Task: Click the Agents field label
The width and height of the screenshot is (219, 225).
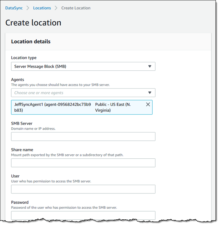Action: (x=18, y=80)
